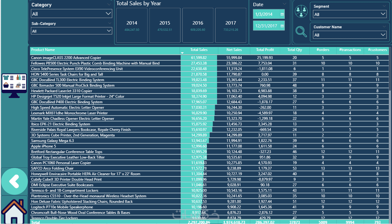
Task: Collapse the Date slicer header chevron
Action: click(x=284, y=4)
